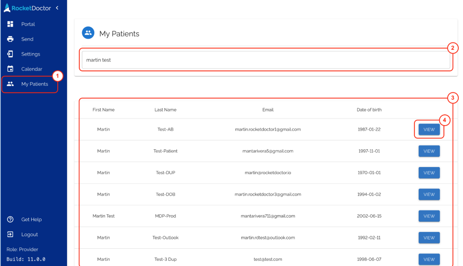Open VIEW for the Test-Outlook patient
Screen dimensions: 463x266
pyautogui.click(x=429, y=238)
